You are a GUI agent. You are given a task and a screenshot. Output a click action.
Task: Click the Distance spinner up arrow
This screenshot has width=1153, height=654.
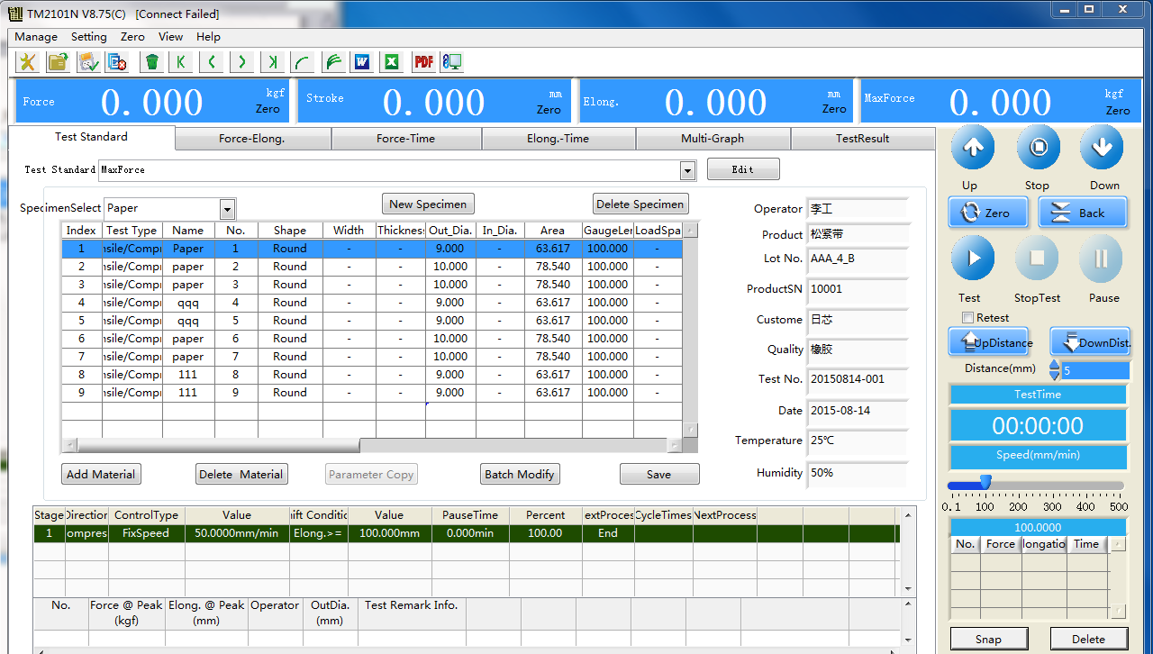(1055, 366)
